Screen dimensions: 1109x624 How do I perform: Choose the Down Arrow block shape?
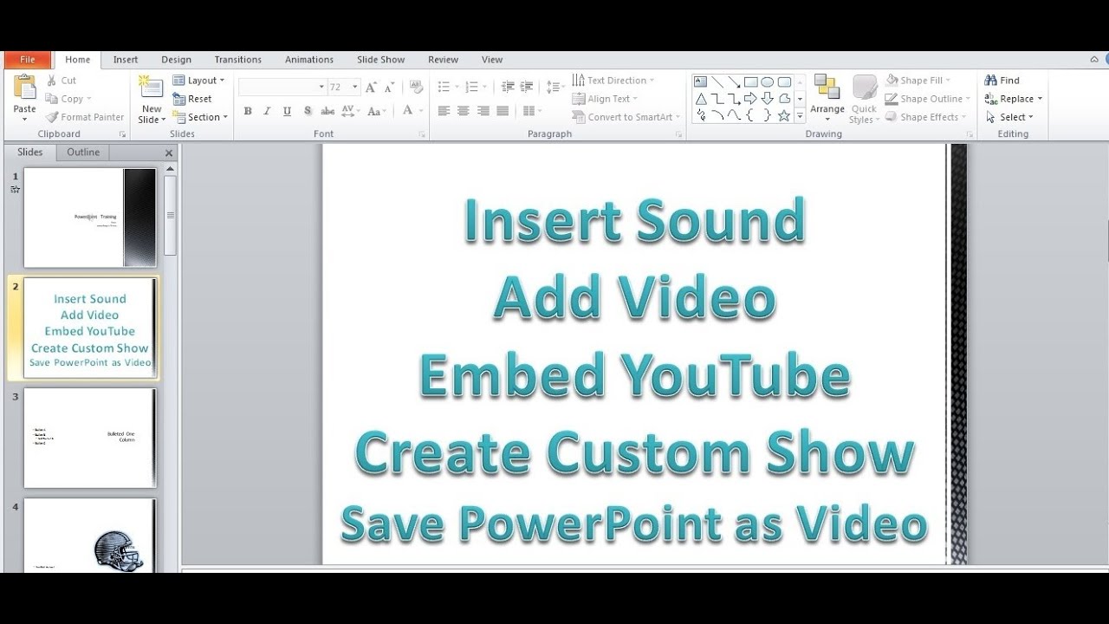tap(768, 99)
